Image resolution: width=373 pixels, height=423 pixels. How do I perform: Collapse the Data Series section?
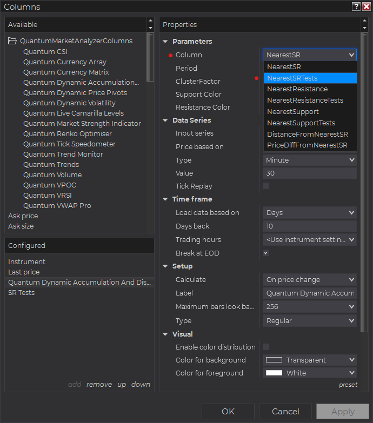click(x=165, y=120)
